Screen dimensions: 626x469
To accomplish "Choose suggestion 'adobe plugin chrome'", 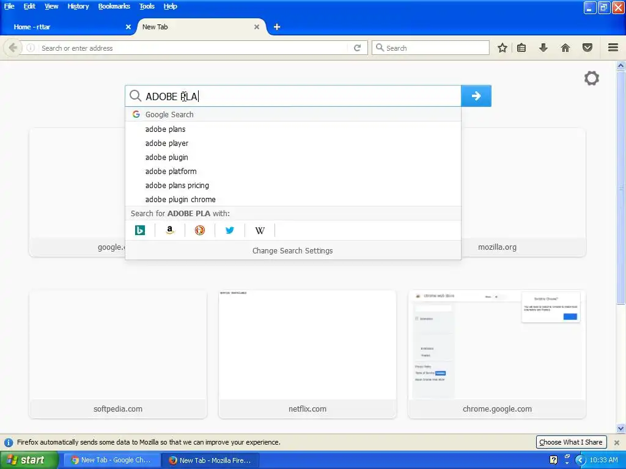I will (x=293, y=199).
